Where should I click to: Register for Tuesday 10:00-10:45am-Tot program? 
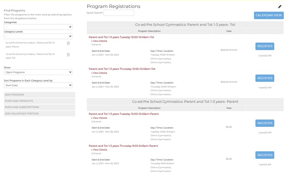point(264,46)
